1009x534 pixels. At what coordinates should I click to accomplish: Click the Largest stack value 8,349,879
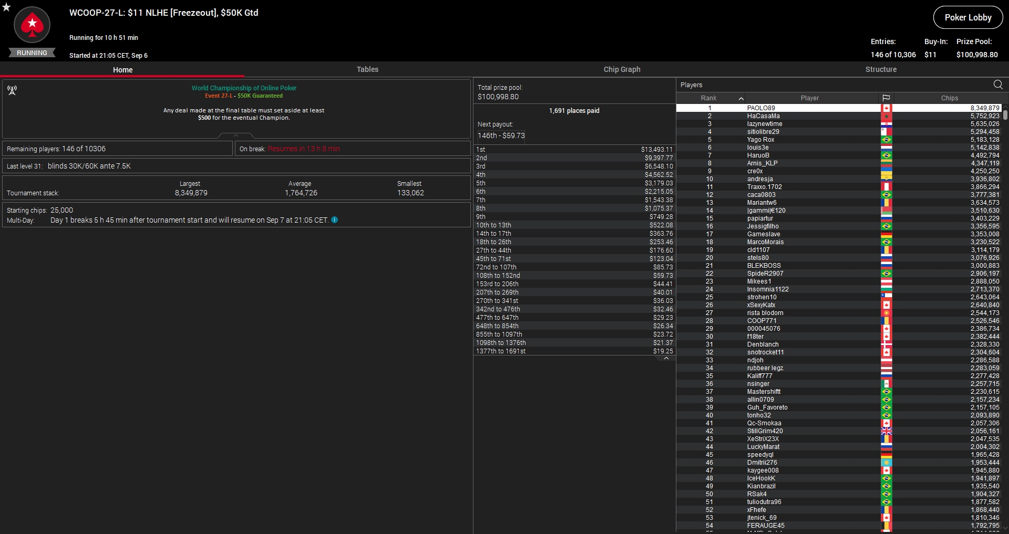(191, 193)
